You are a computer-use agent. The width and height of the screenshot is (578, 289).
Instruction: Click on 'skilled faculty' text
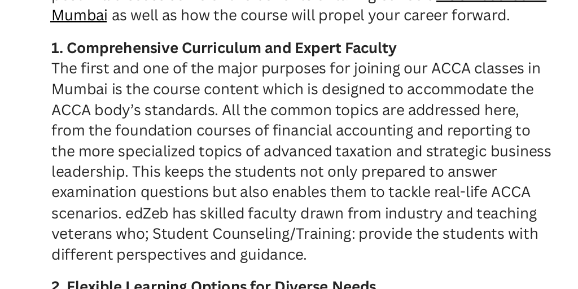248,213
